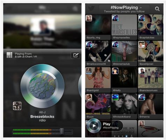This screenshot has height=140, width=166.
Task: Tap user avatar on @heymarseilles tile
Action: [115, 18]
